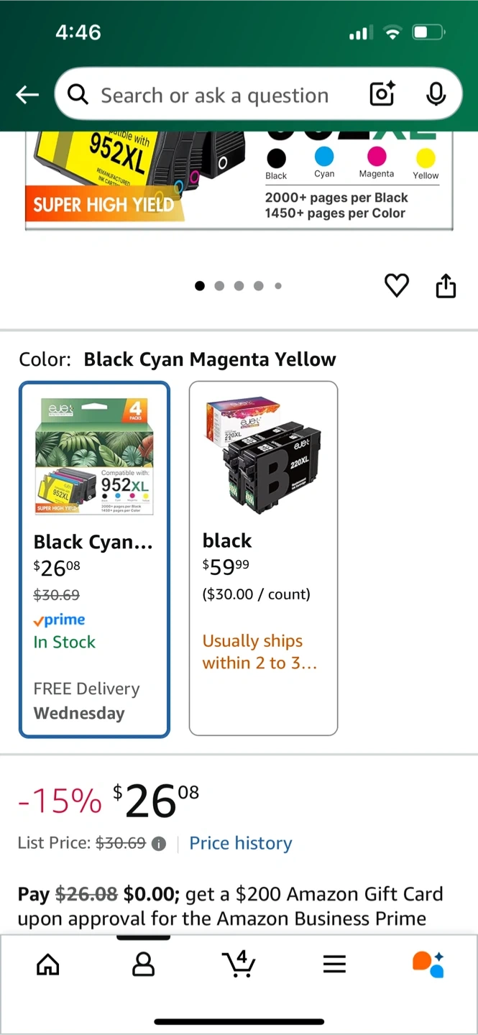Image resolution: width=478 pixels, height=1035 pixels.
Task: Jump to fourth image carousel dot
Action: (x=259, y=286)
